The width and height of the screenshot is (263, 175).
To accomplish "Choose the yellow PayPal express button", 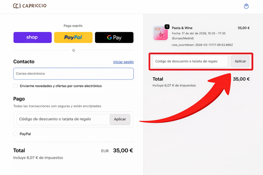I will pyautogui.click(x=73, y=37).
